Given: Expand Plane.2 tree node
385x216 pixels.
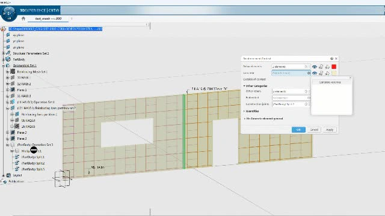Looking at the screenshot, I should 8,132.
